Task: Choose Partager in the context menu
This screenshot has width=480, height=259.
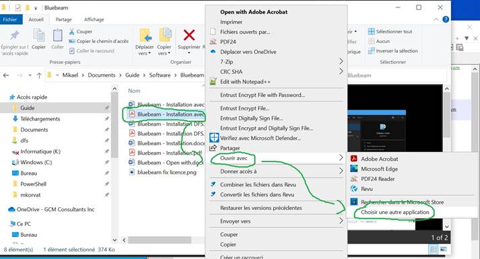Action: 230,148
